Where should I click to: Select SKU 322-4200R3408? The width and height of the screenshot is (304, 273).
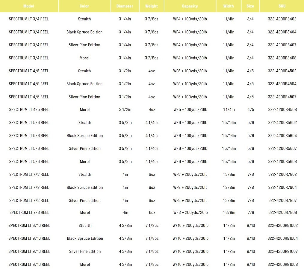(x=282, y=58)
